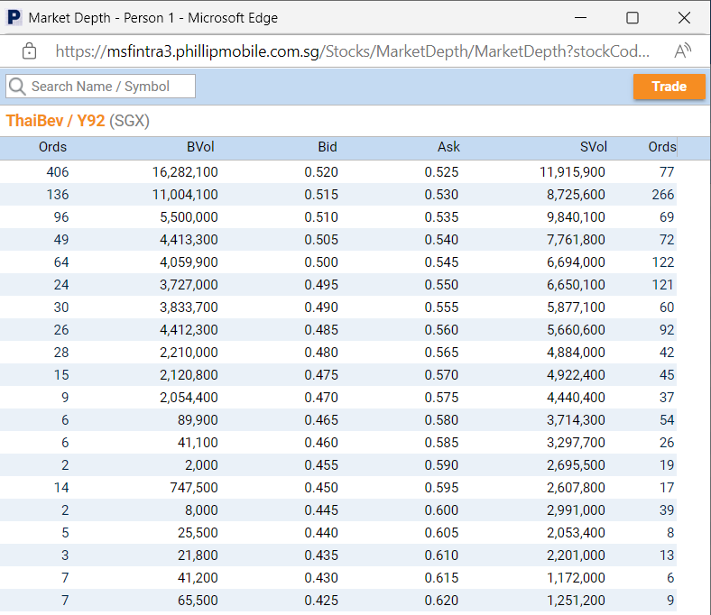Click sell volume 5,660,600

[x=576, y=329]
